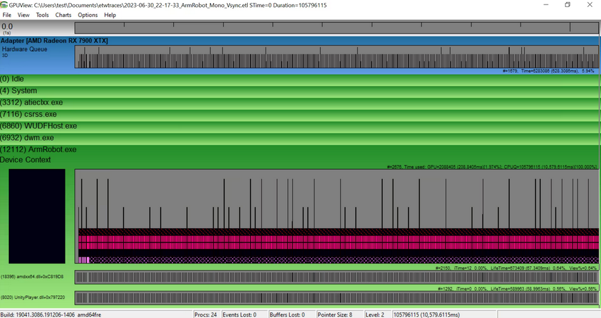The width and height of the screenshot is (601, 318).
Task: Click the magenta packet band in Device Context
Action: click(336, 243)
